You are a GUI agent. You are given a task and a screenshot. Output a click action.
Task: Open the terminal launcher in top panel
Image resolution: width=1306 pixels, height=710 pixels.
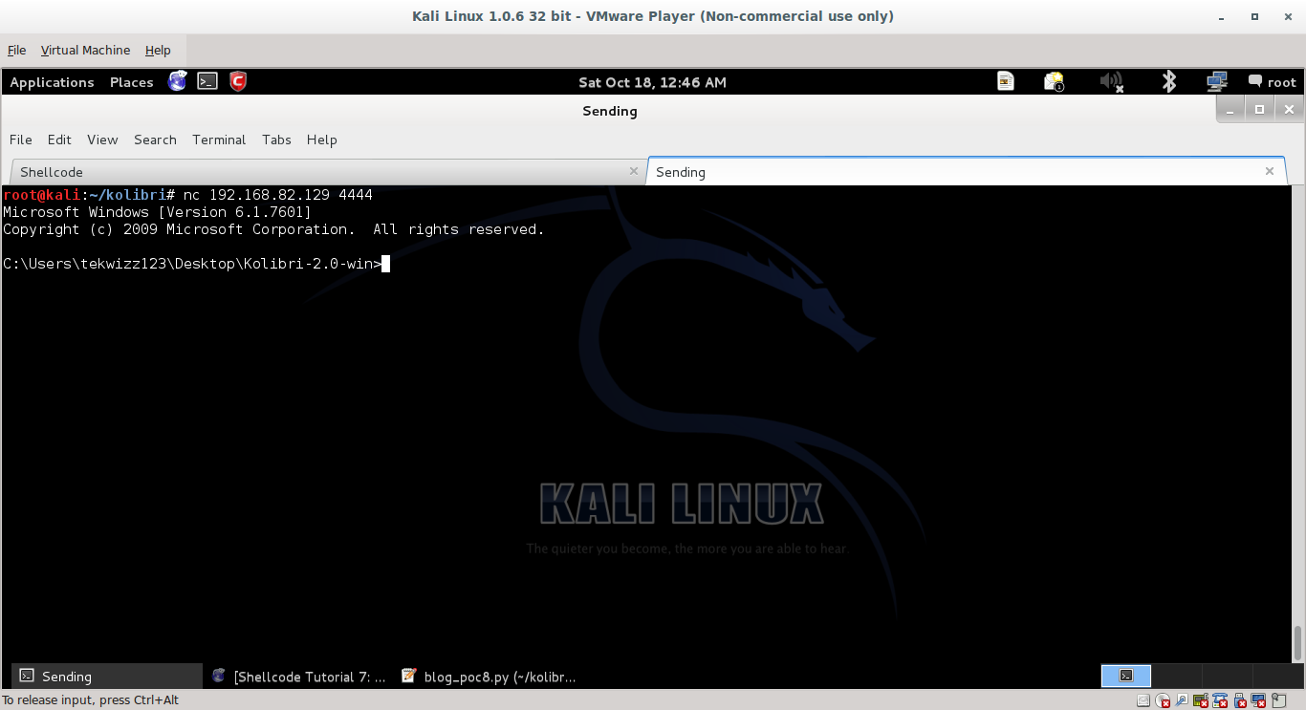[x=207, y=81]
